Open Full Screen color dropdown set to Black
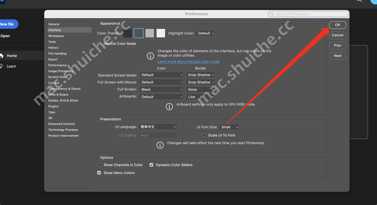This screenshot has width=377, height=205. pos(161,89)
